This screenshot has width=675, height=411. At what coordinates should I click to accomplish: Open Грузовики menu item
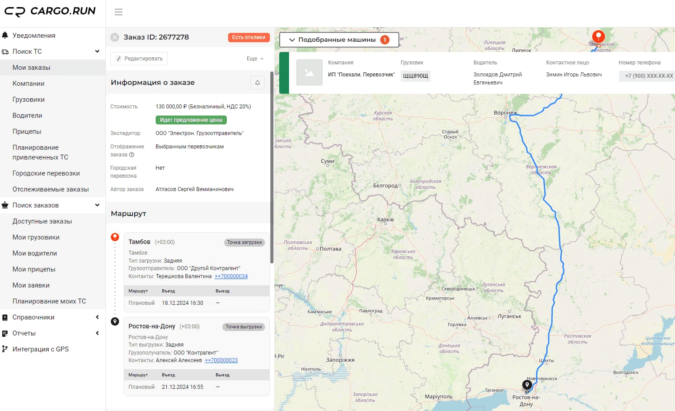pos(52,100)
